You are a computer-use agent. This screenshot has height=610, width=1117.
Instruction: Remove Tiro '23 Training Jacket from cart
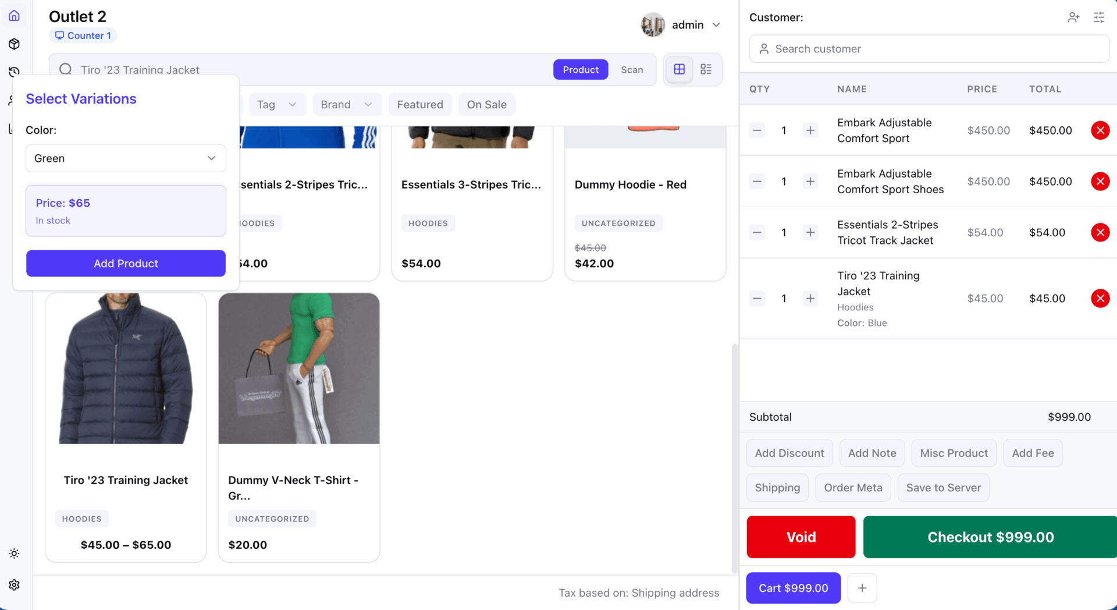[1100, 299]
